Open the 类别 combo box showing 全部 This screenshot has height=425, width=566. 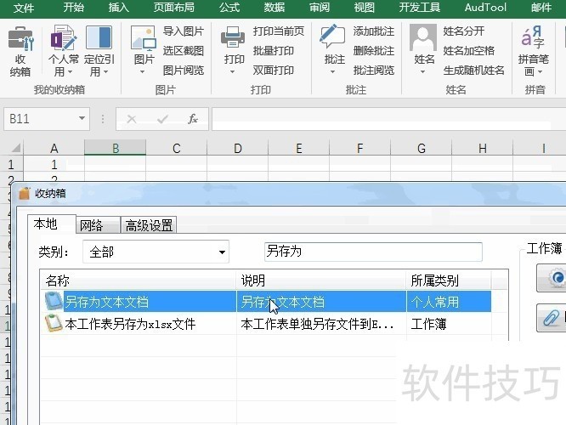156,252
